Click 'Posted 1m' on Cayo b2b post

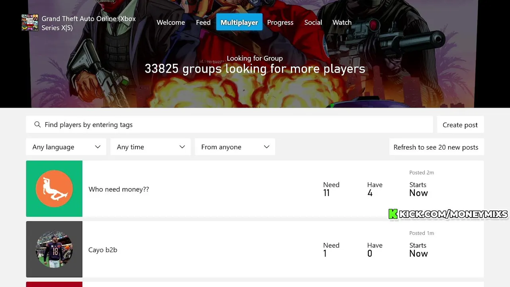[x=422, y=233]
